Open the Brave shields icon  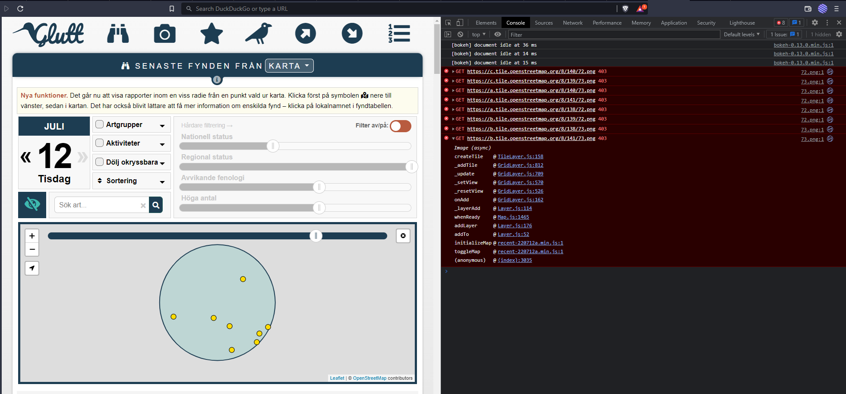coord(625,9)
